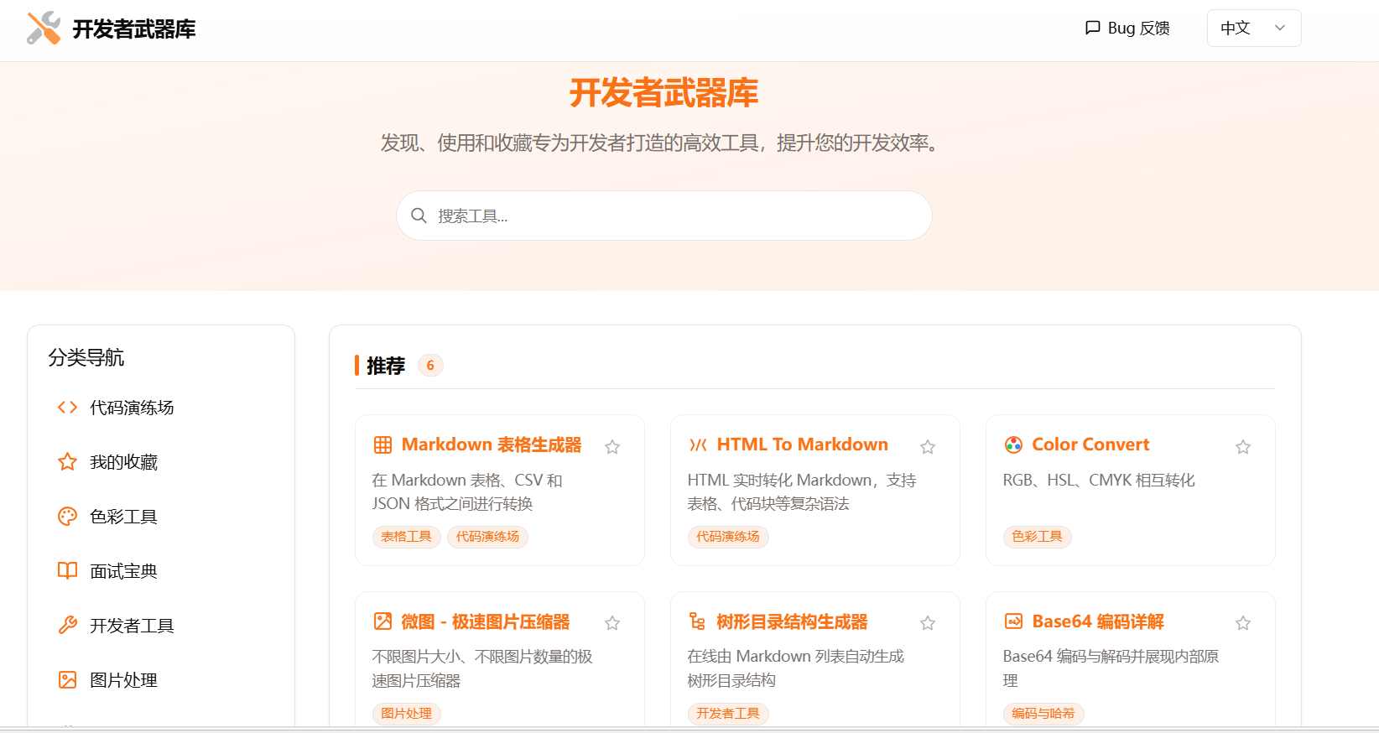Open the Base64 编码详解 tool
Image resolution: width=1379 pixels, height=733 pixels.
(1098, 621)
